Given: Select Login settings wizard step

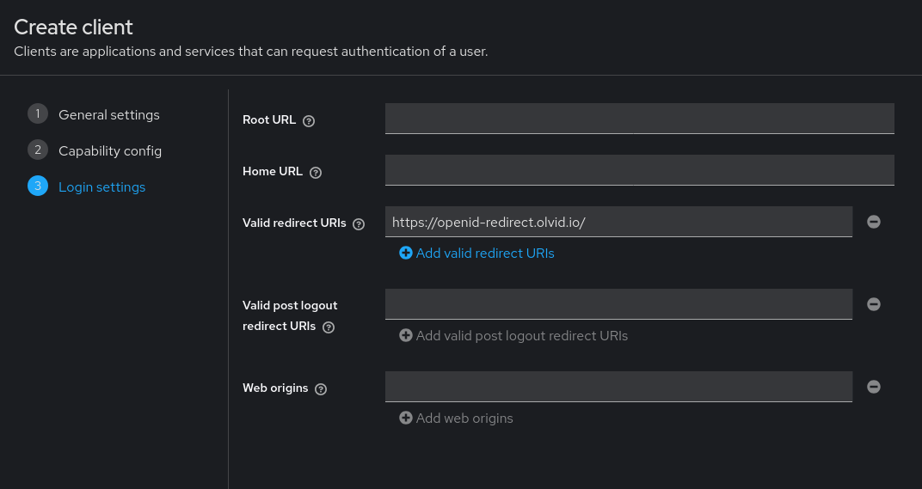Looking at the screenshot, I should click(x=101, y=186).
